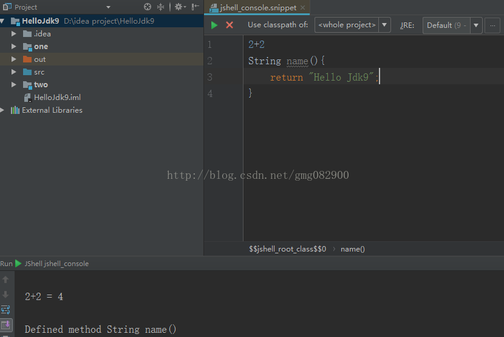504x337 pixels.
Task: Click line number 4 in gutter
Action: [x=210, y=93]
